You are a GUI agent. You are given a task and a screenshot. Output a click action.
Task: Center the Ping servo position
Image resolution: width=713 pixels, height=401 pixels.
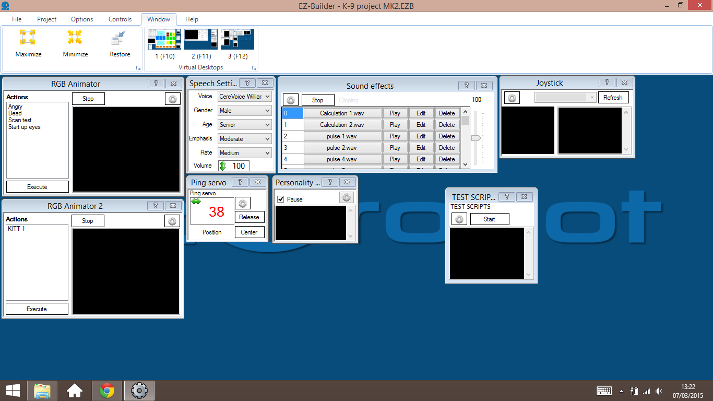249,232
